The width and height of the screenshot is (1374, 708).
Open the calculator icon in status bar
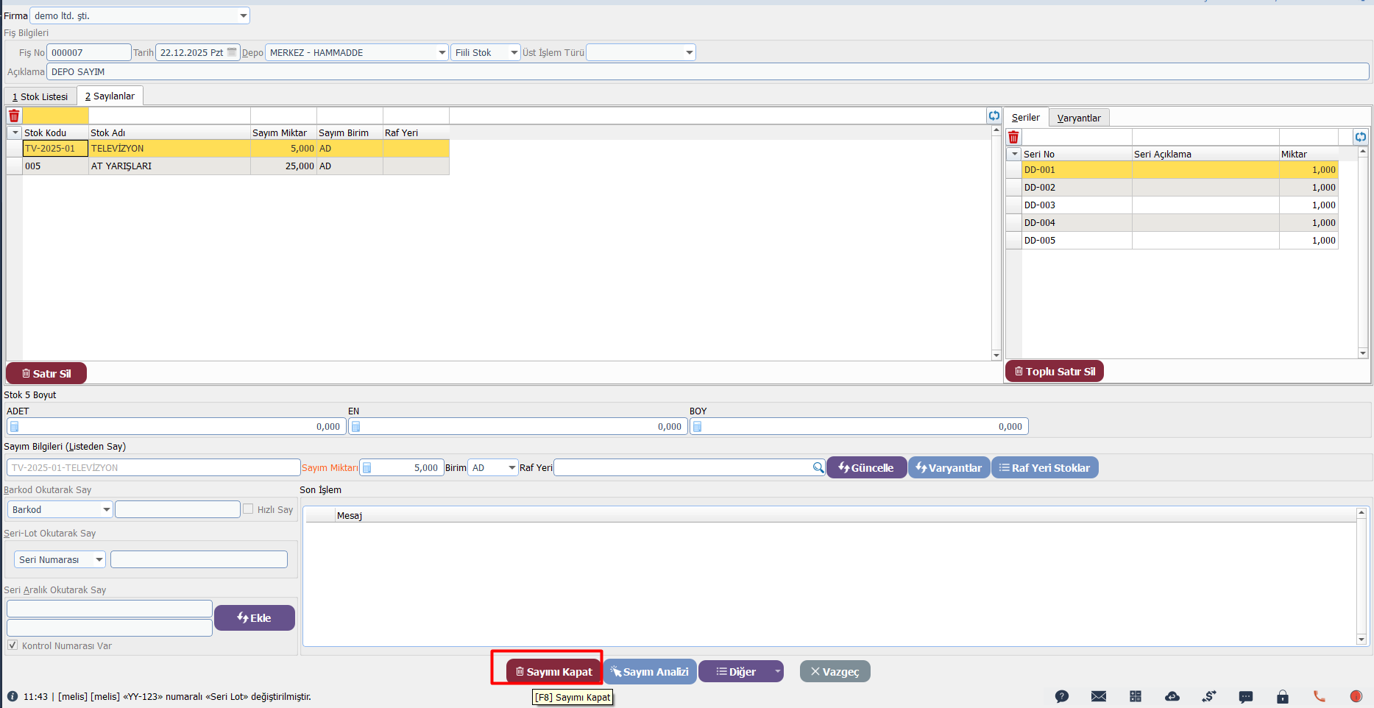pyautogui.click(x=1135, y=696)
